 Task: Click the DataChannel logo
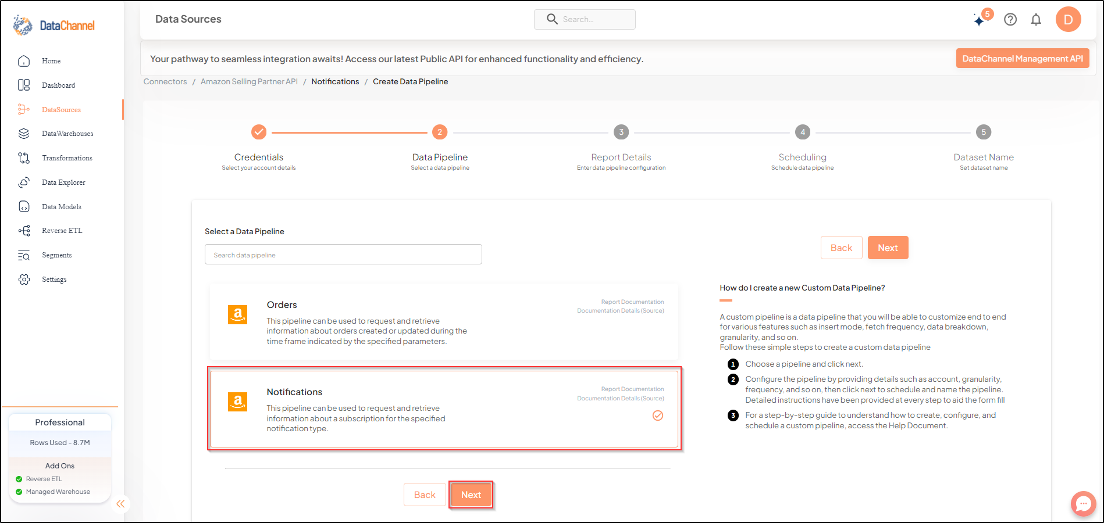[x=54, y=25]
